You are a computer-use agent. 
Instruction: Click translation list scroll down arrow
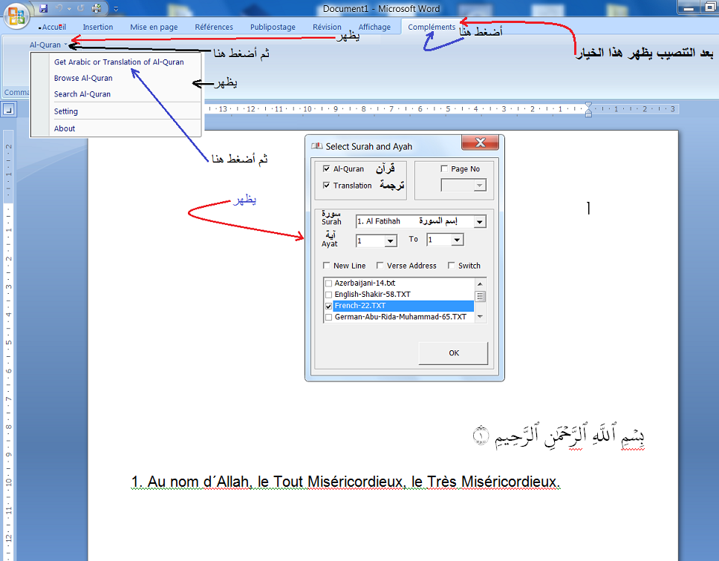tap(480, 316)
